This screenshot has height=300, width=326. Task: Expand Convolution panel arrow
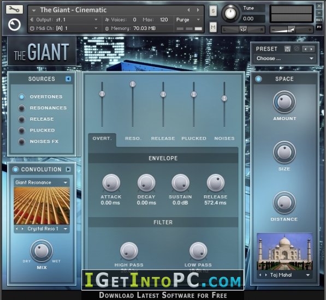click(x=68, y=170)
